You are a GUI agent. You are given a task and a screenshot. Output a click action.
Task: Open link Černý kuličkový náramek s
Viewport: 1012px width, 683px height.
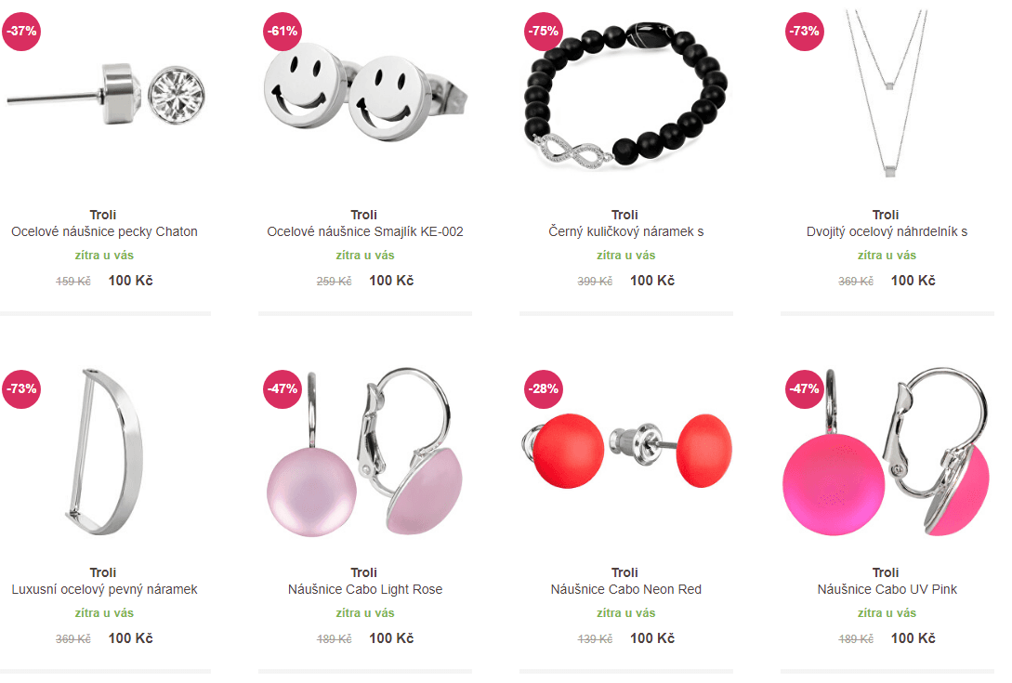[x=626, y=231]
